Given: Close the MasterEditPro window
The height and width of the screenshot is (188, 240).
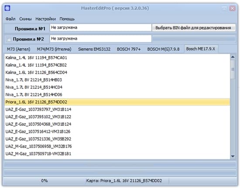Looking at the screenshot, I should coord(232,8).
